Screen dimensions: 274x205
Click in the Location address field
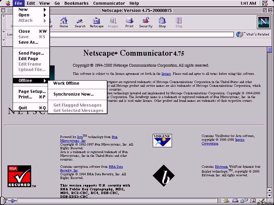[141, 35]
